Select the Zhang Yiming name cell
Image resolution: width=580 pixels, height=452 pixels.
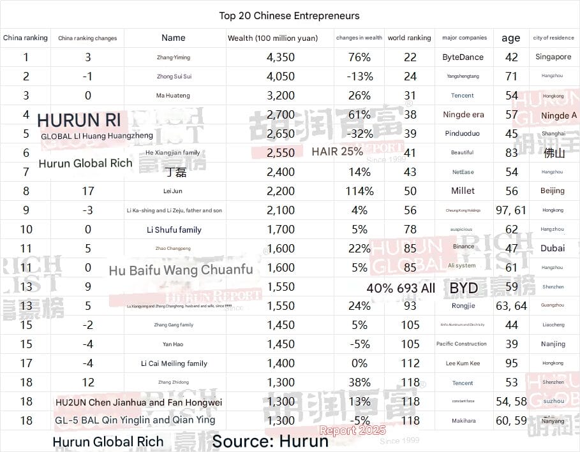tap(174, 57)
